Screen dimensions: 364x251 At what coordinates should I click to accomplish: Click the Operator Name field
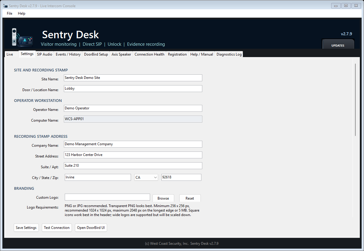click(133, 108)
